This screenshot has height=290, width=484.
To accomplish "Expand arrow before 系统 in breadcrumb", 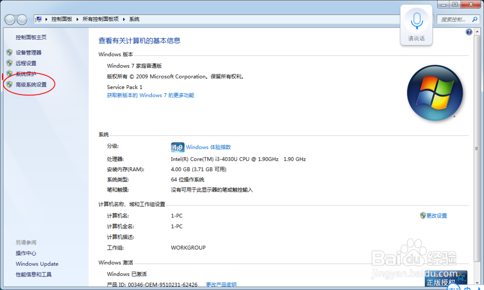I will click(124, 19).
